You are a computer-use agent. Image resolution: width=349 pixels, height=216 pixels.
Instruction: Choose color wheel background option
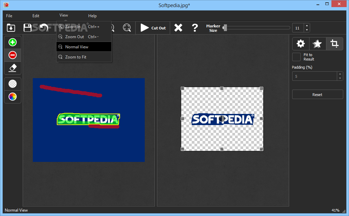13,97
